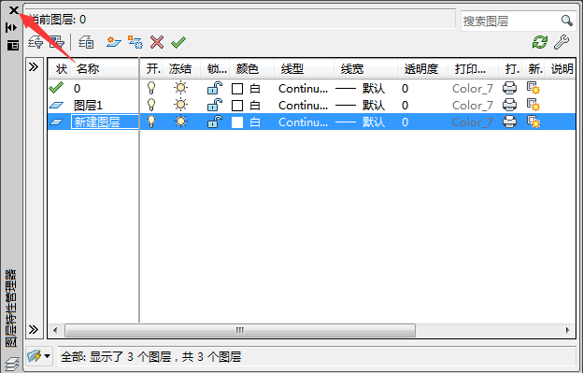Open color swatch for 新建图层
The width and height of the screenshot is (583, 373).
(237, 122)
